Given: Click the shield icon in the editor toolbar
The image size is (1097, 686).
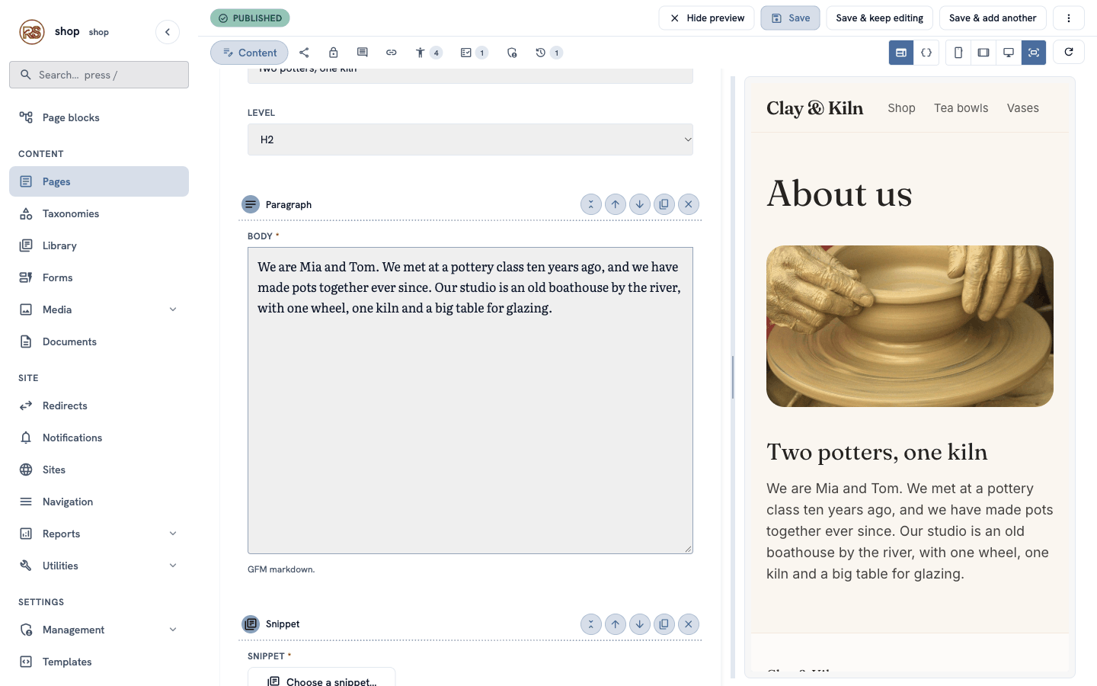Looking at the screenshot, I should [x=512, y=53].
